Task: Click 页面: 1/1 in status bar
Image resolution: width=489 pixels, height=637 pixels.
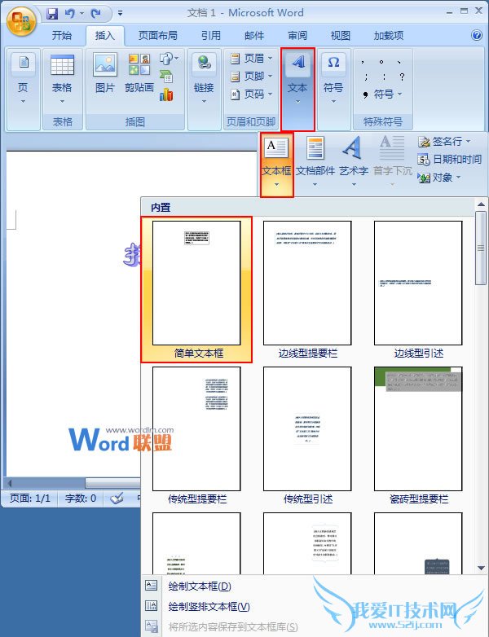Action: point(29,498)
